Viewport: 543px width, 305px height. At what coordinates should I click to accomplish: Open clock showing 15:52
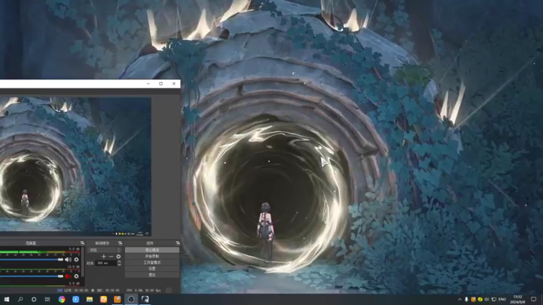(517, 299)
